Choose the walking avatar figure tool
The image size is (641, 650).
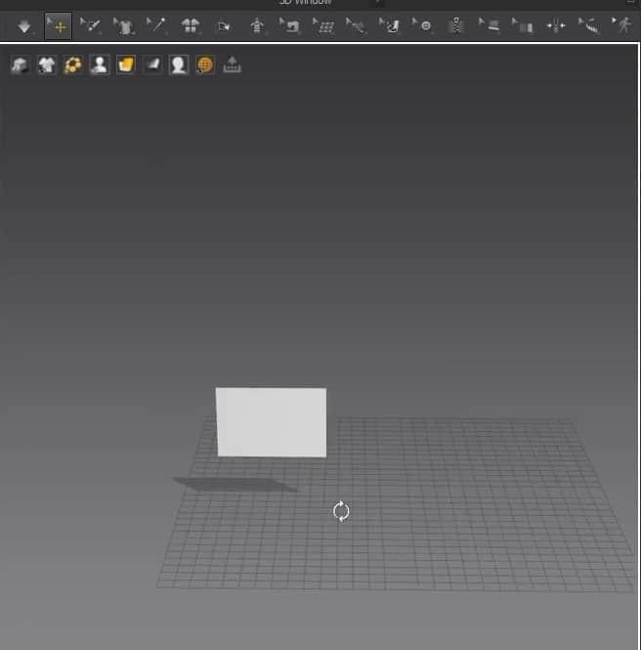[x=622, y=25]
